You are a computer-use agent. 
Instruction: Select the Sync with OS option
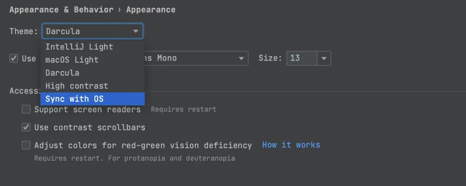[x=75, y=99]
